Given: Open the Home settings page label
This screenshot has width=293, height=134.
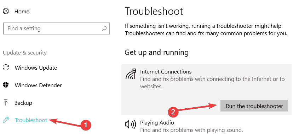Looking at the screenshot, I should (x=22, y=12).
